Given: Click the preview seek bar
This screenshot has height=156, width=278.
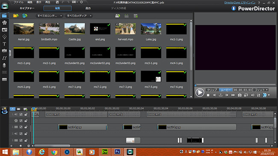Looking at the screenshot, I should (235, 85).
